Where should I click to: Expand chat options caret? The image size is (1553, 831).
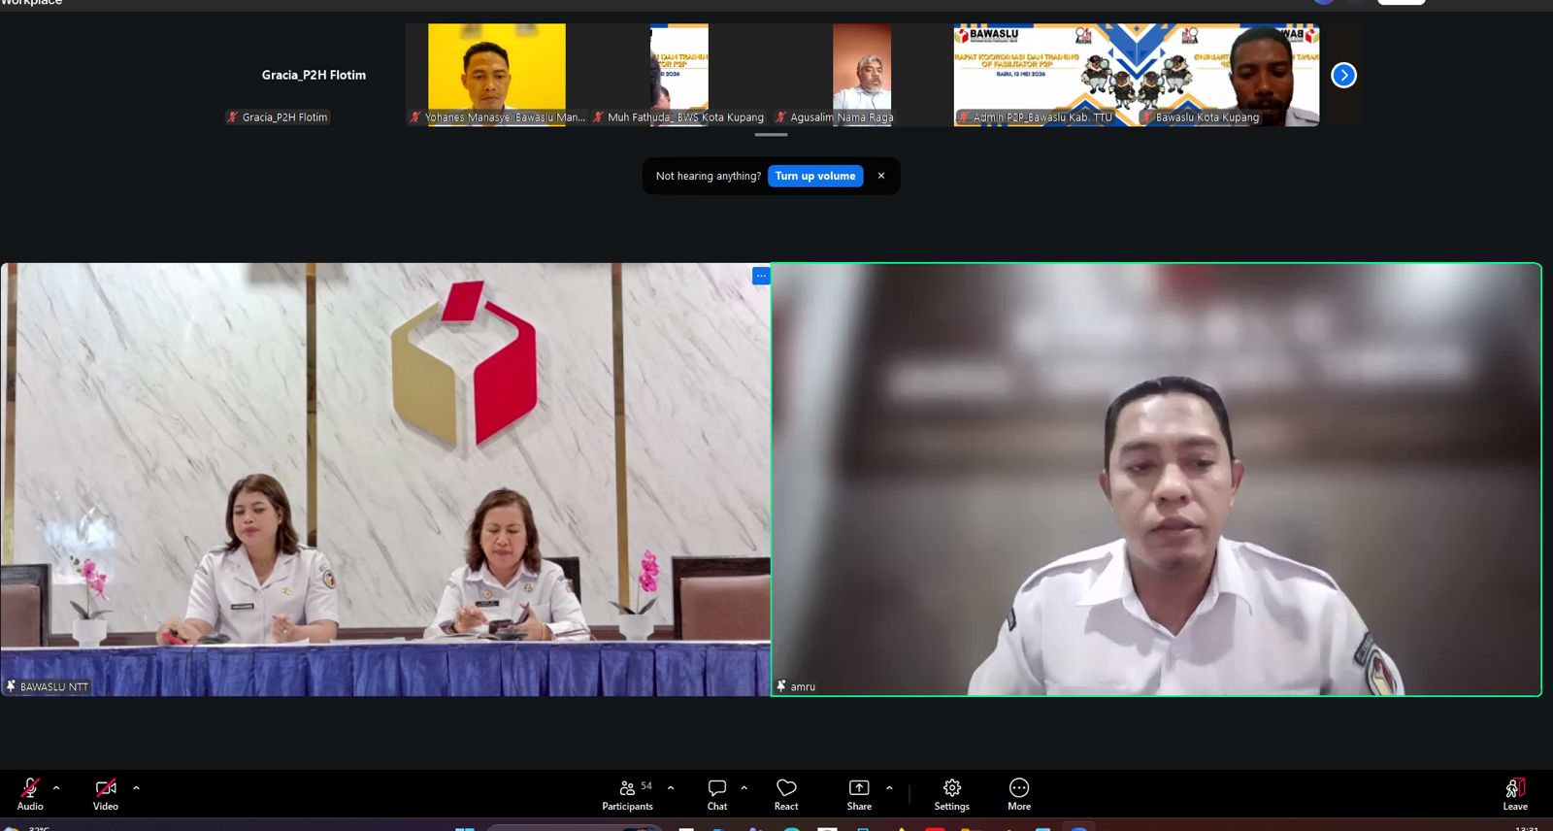[x=744, y=787]
